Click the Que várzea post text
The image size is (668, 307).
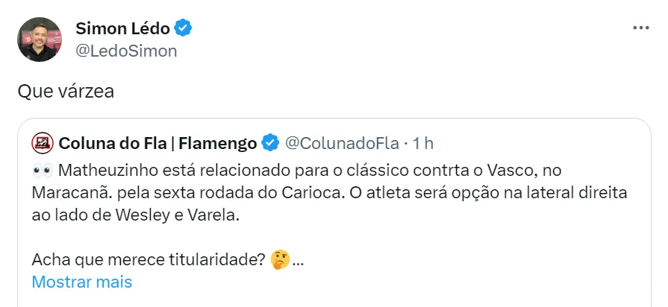point(65,92)
